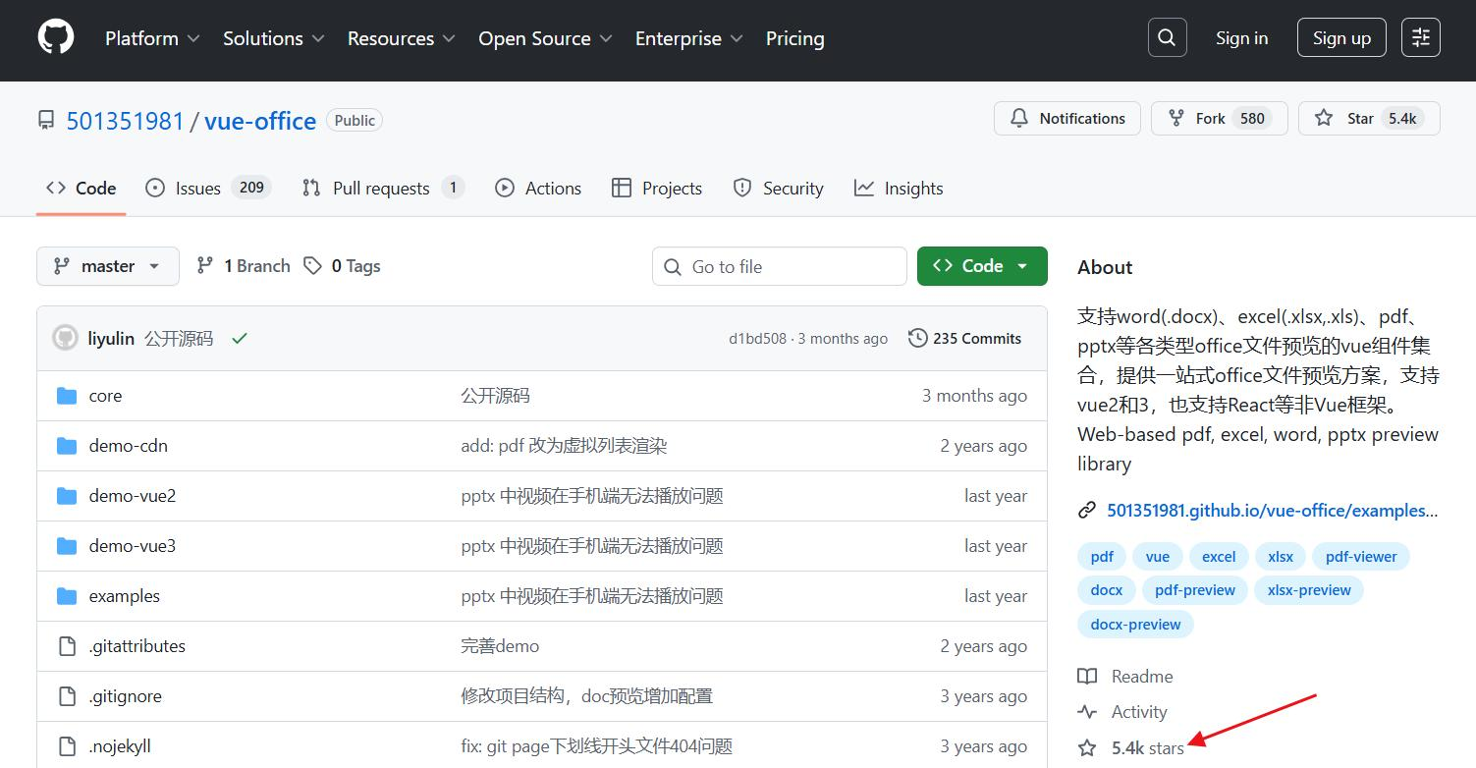Open the Activity sidebar link
The width and height of the screenshot is (1476, 768).
[1122, 712]
